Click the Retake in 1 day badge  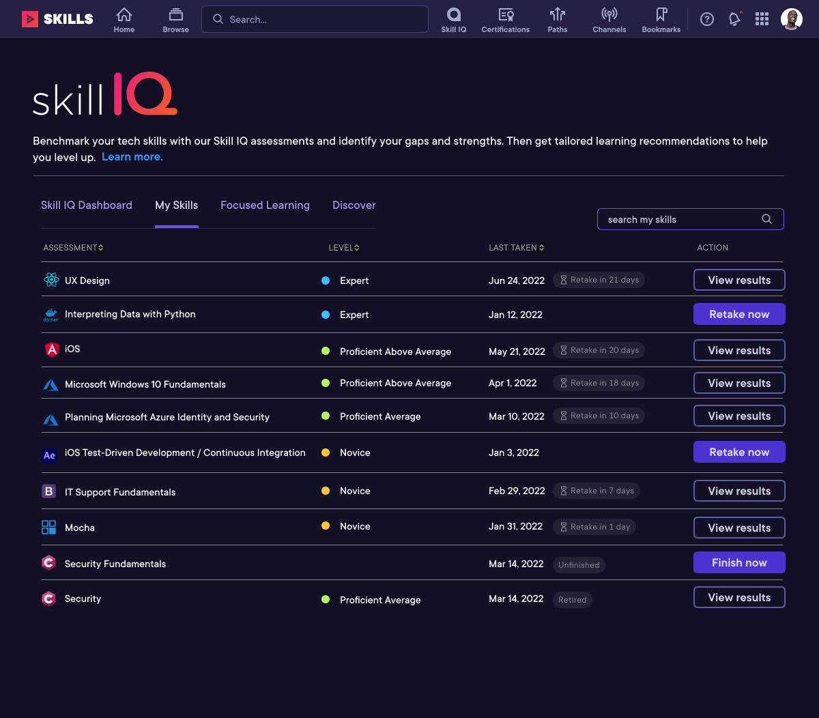594,527
